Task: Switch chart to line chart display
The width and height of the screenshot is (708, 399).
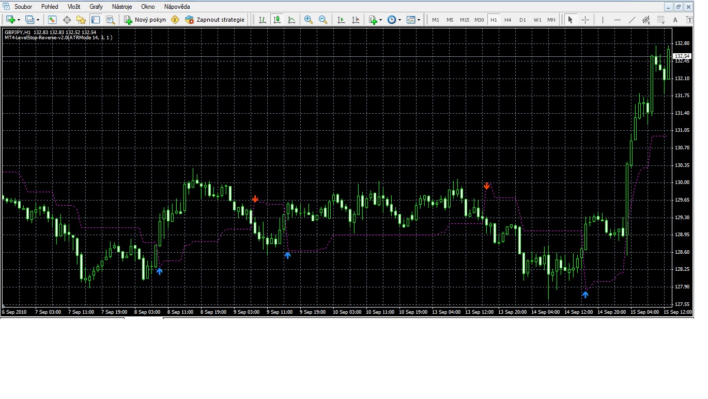Action: pos(291,20)
